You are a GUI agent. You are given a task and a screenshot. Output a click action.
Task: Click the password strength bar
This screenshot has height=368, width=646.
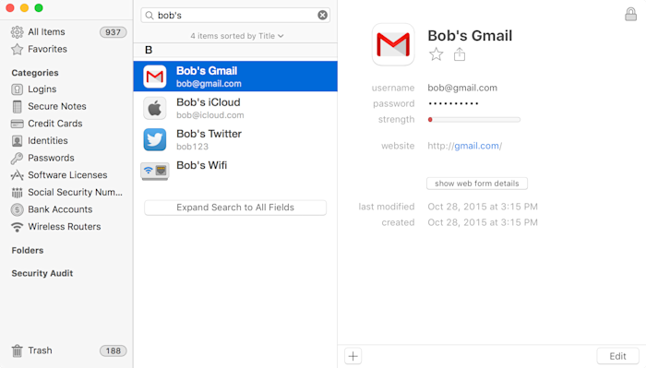(x=473, y=120)
